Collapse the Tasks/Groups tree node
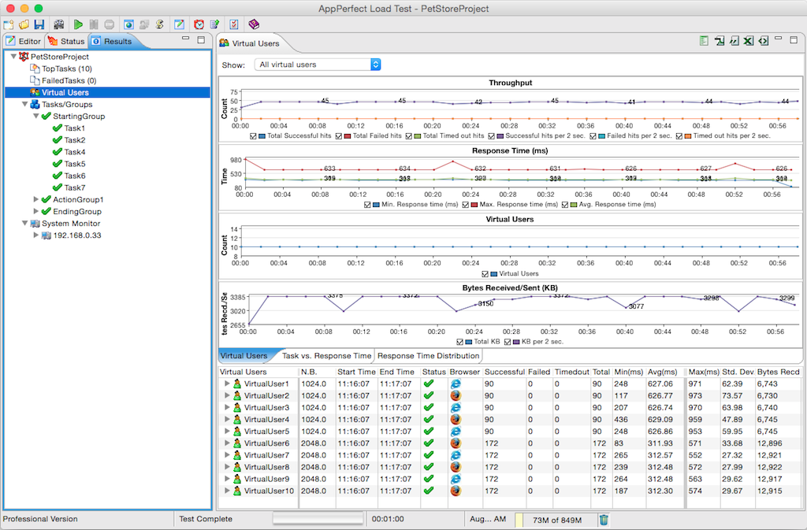Image resolution: width=807 pixels, height=530 pixels. [x=24, y=105]
